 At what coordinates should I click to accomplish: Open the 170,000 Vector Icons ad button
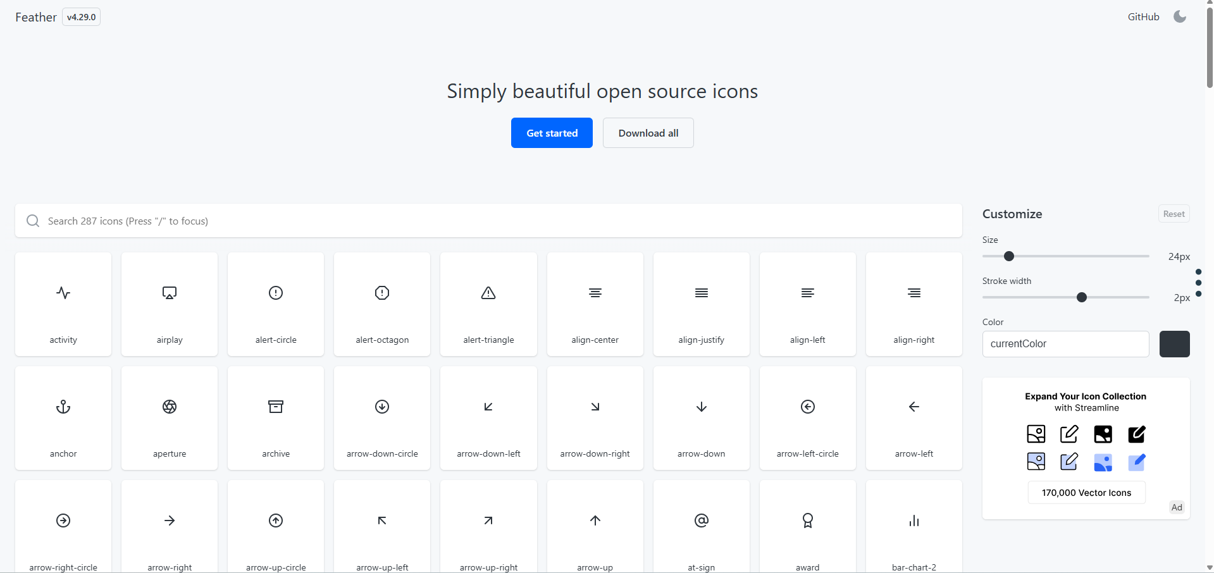1087,493
